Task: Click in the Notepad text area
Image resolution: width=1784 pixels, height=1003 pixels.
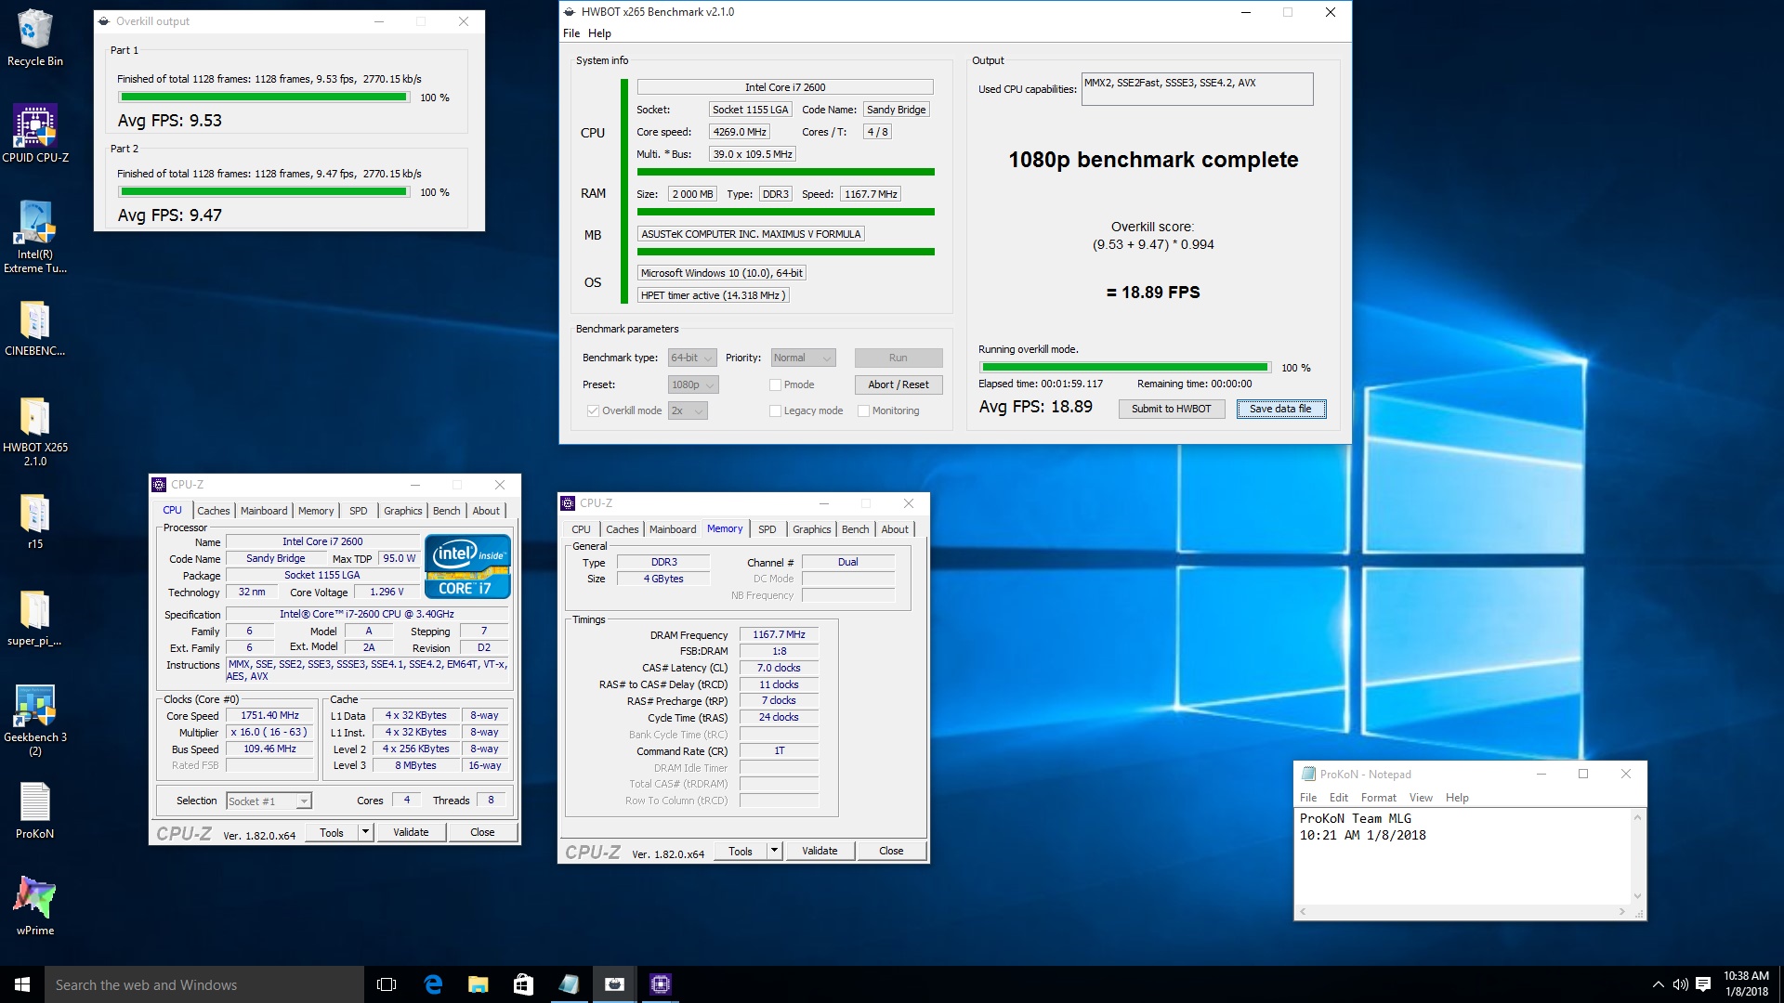Action: 1463,856
